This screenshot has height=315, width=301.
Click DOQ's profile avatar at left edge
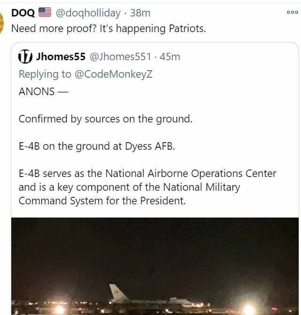pyautogui.click(x=2, y=20)
